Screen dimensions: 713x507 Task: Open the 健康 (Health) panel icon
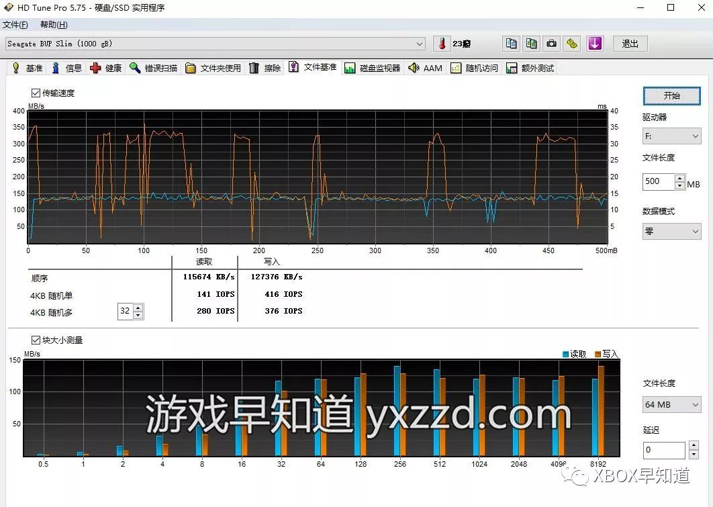pos(106,67)
